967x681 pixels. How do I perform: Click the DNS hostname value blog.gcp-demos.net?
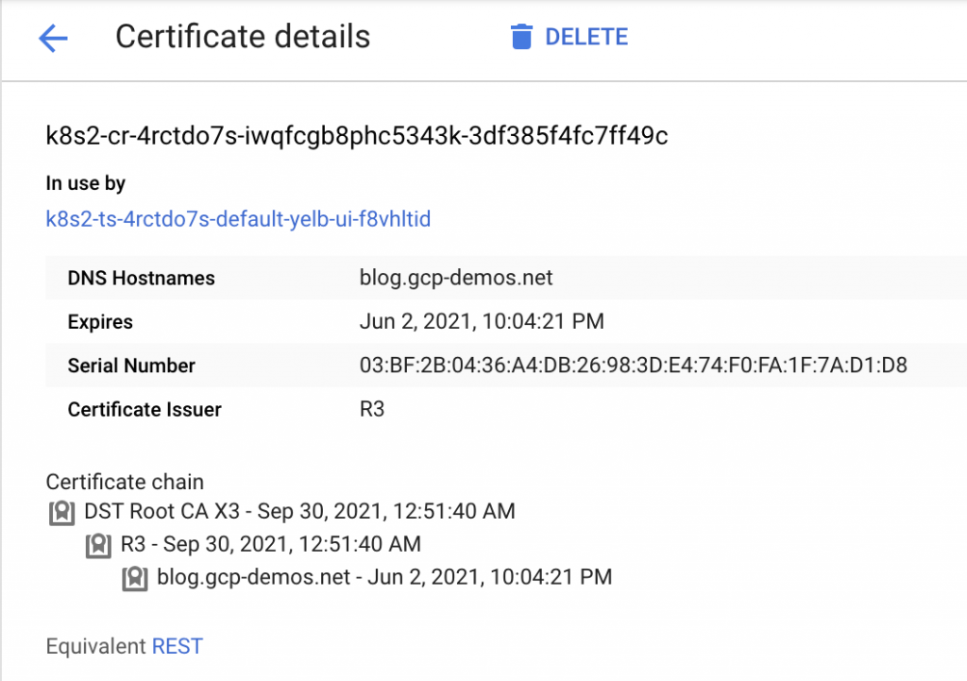[456, 279]
